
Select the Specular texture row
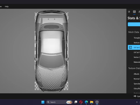pyautogui.click(x=134, y=84)
